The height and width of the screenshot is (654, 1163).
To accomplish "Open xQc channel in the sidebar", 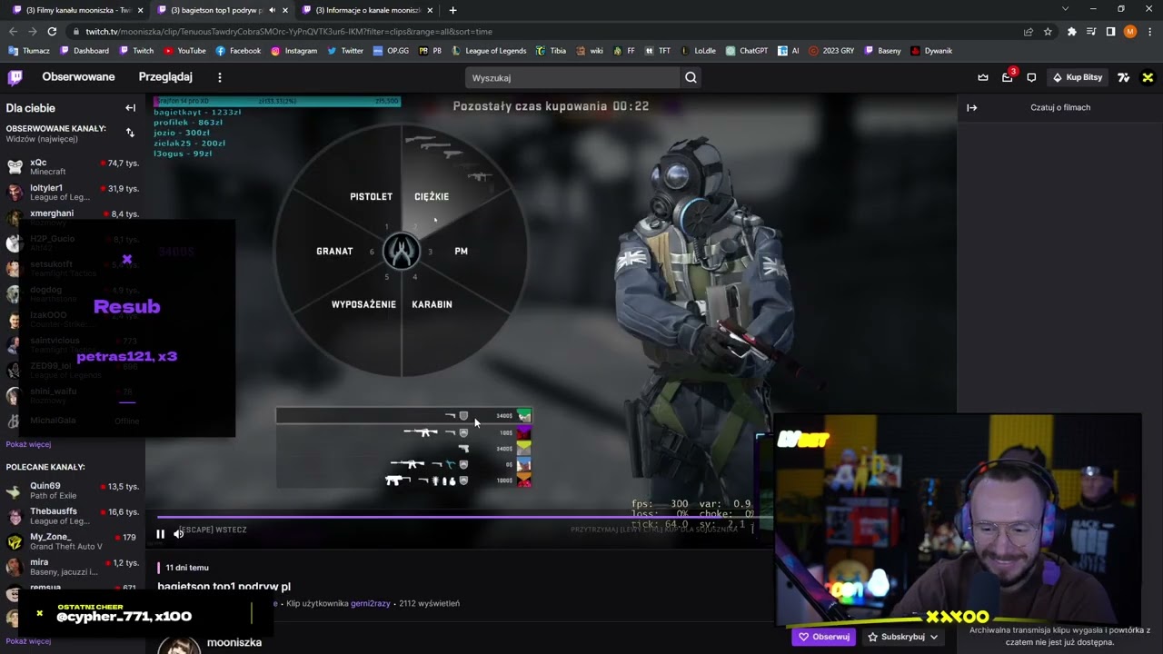I will (73, 166).
